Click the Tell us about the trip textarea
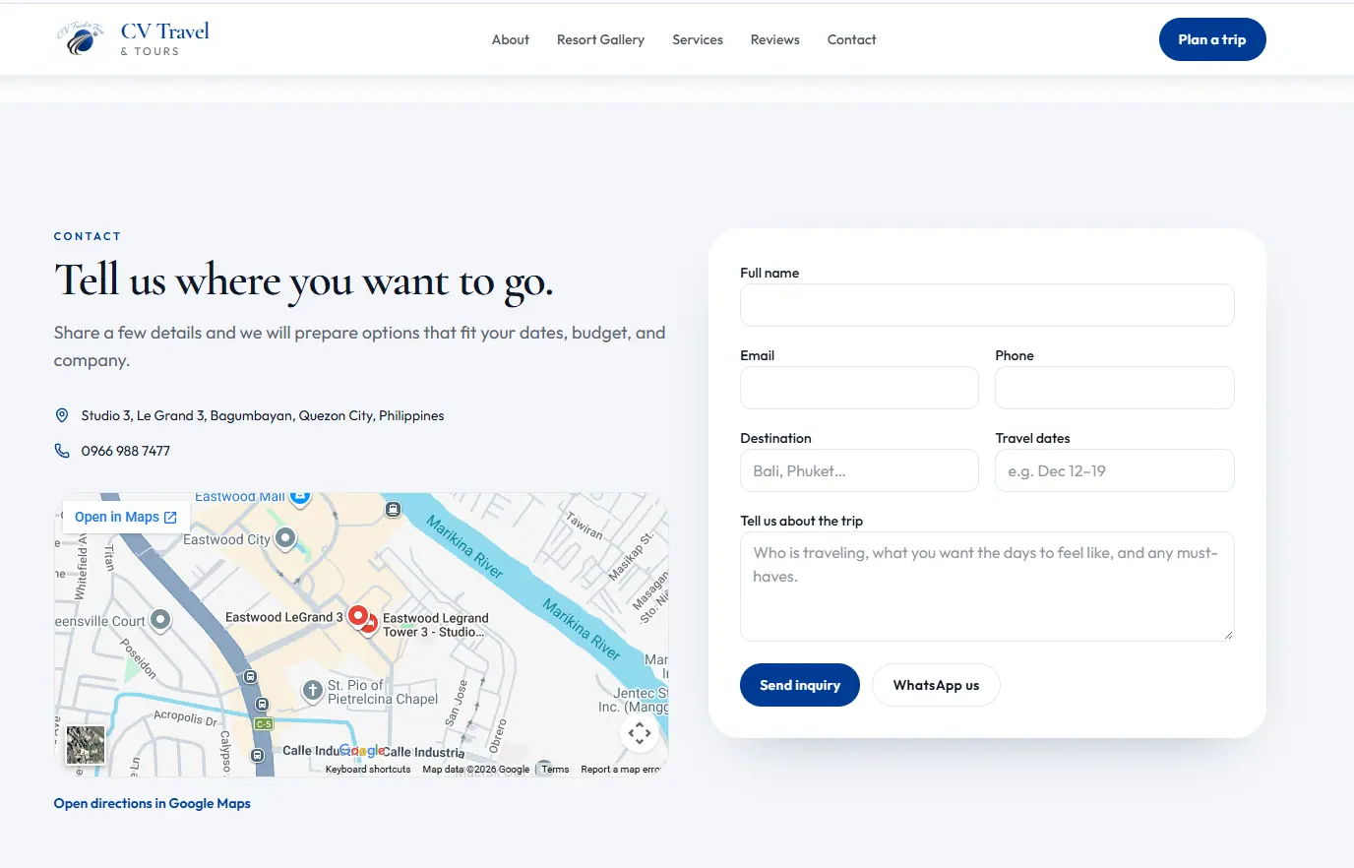 [x=987, y=587]
